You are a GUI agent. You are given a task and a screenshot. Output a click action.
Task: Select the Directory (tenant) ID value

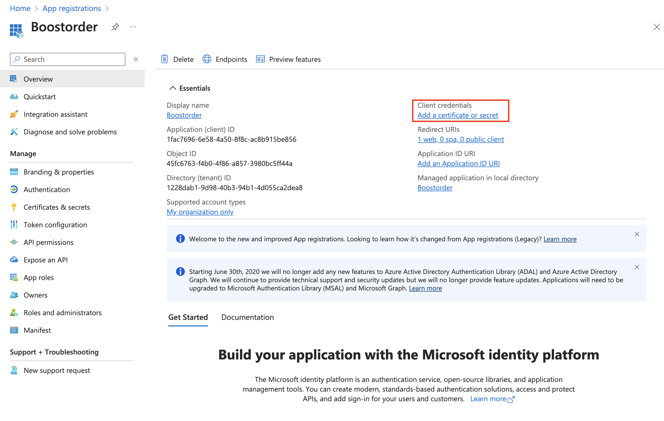tap(234, 188)
